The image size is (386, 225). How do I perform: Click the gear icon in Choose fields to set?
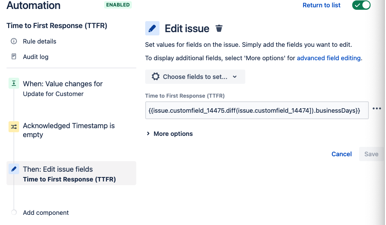point(155,76)
